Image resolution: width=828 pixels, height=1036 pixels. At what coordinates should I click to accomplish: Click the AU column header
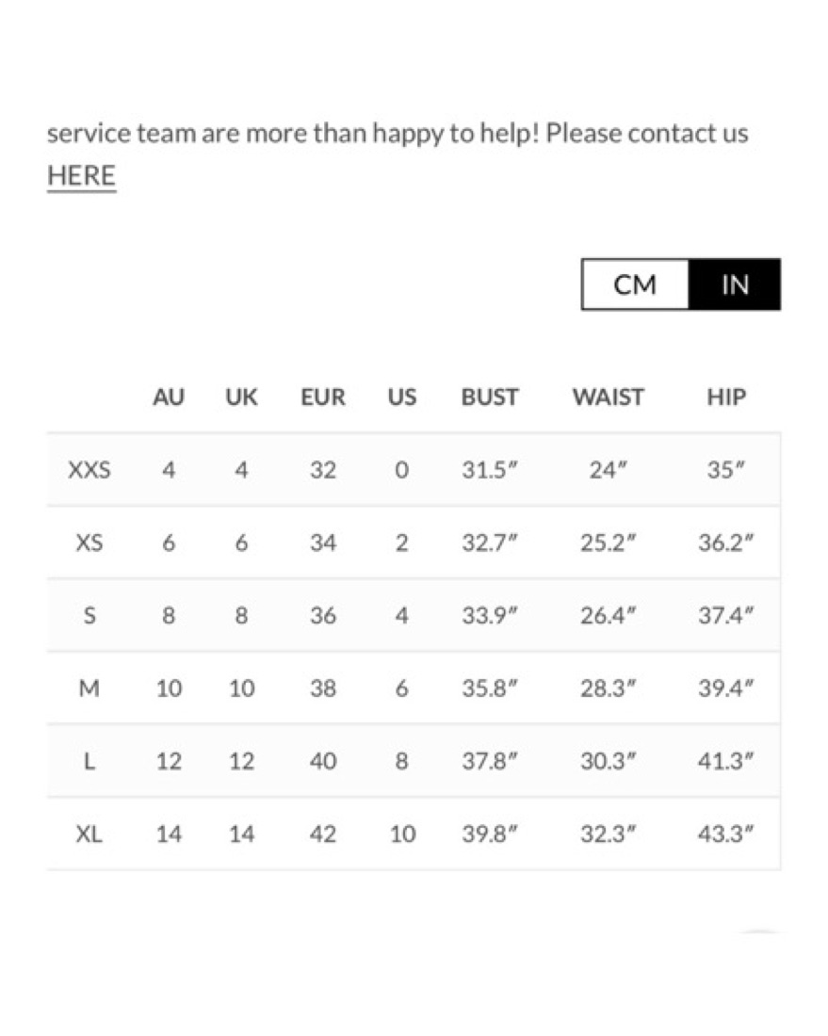click(x=169, y=397)
